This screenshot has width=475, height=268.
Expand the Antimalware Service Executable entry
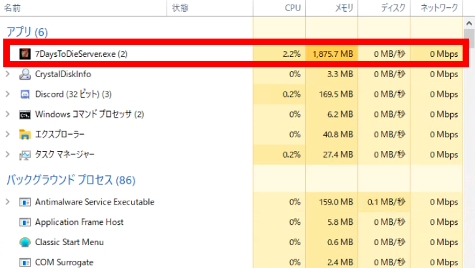pyautogui.click(x=8, y=202)
